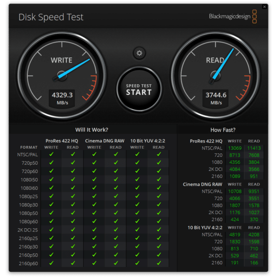This screenshot has width=277, height=277.
Task: Select the Will It Work? heading
Action: pos(91,130)
